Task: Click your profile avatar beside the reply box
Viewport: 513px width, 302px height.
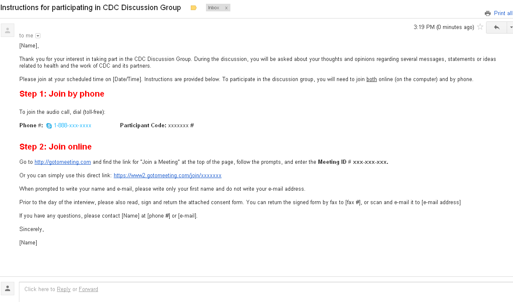Action: click(8, 289)
